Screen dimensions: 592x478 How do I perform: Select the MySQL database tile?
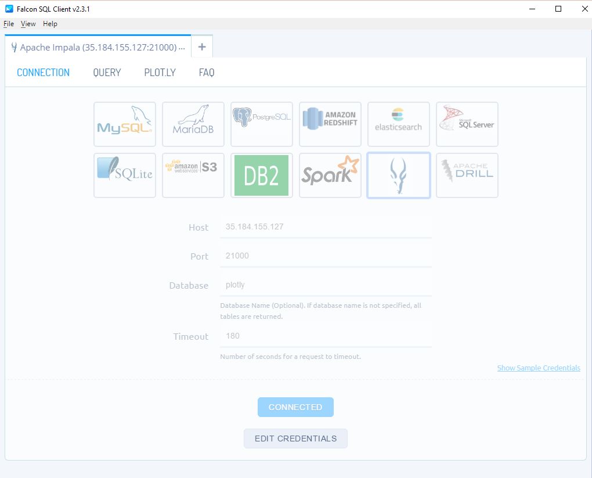click(x=125, y=124)
